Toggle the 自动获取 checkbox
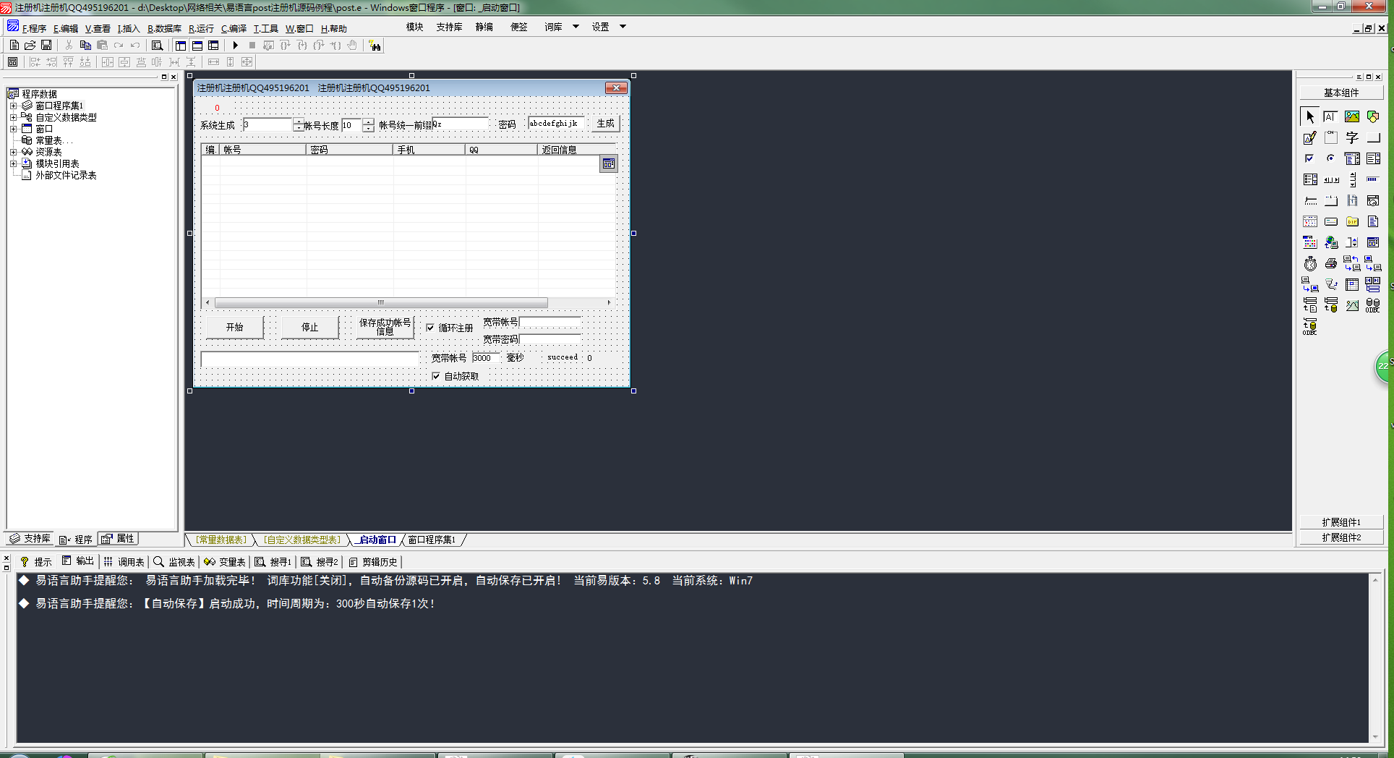 coord(436,376)
